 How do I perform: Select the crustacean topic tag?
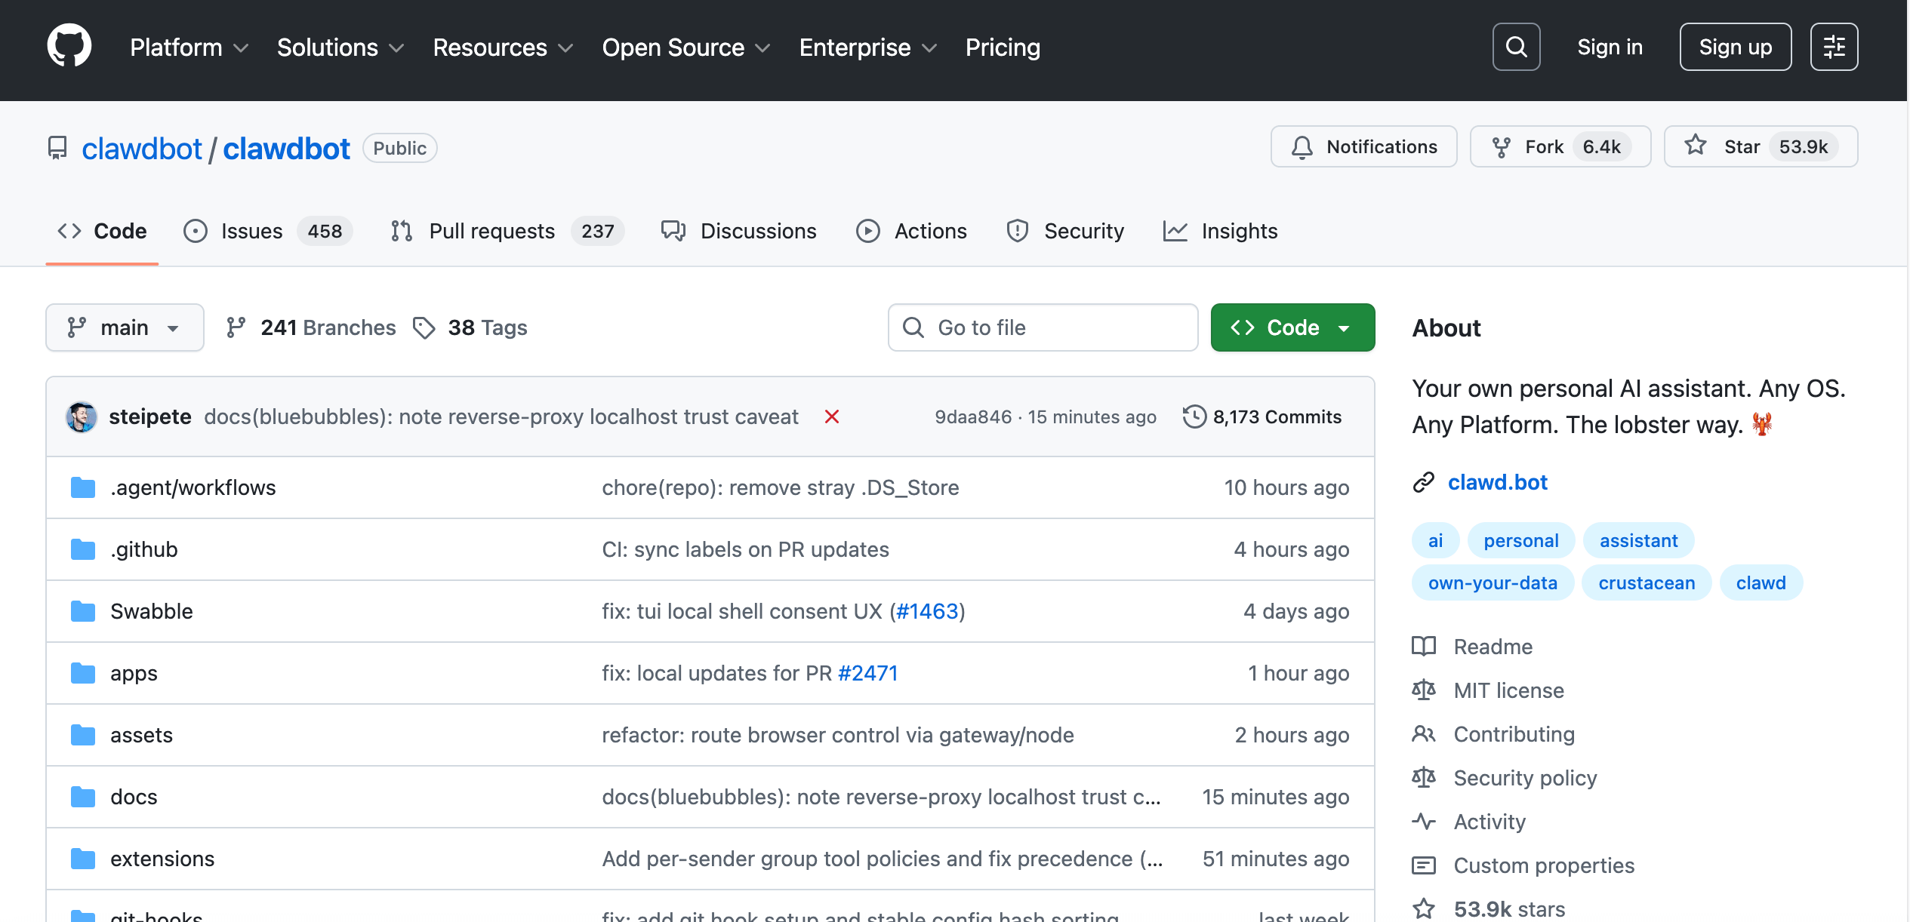pos(1646,582)
